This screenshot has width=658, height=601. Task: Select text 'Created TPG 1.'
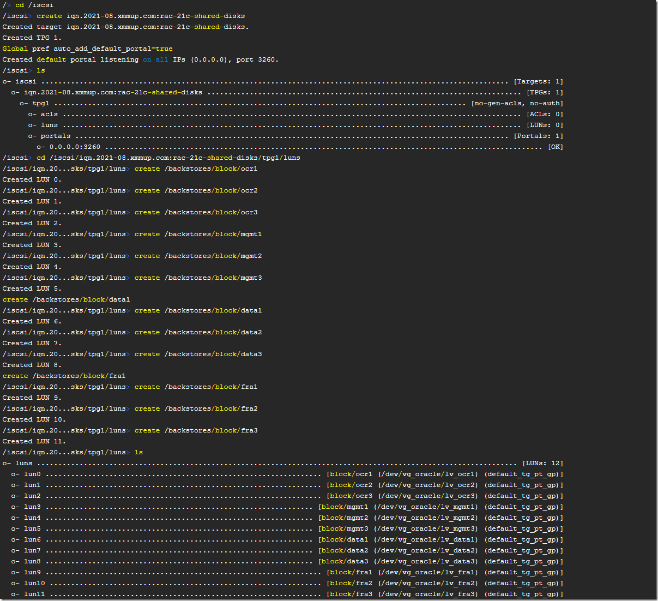(x=32, y=38)
